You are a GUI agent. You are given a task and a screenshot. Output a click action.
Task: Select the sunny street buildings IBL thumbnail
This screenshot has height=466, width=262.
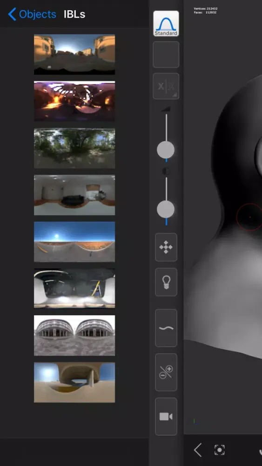coord(74,55)
